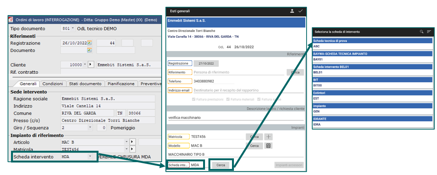Switch to the Preventiva tab
Screen dimensions: 437x175
pos(150,84)
